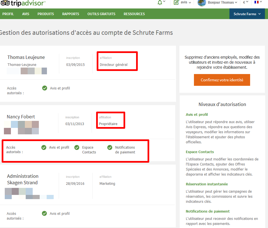The width and height of the screenshot is (268, 228).
Task: Click the Niveaux d'autorisation title
Action: (222, 104)
